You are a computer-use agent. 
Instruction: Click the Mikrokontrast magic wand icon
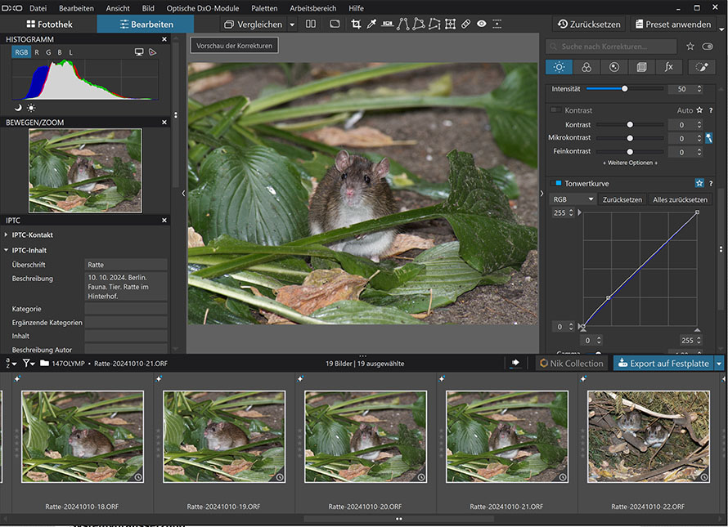pos(708,138)
